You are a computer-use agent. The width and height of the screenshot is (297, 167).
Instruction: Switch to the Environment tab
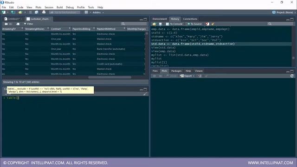tap(160, 19)
